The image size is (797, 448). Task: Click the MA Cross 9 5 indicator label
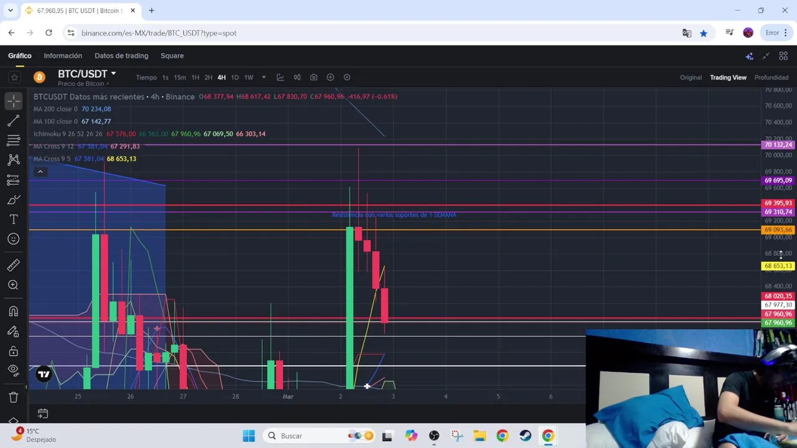[52, 159]
